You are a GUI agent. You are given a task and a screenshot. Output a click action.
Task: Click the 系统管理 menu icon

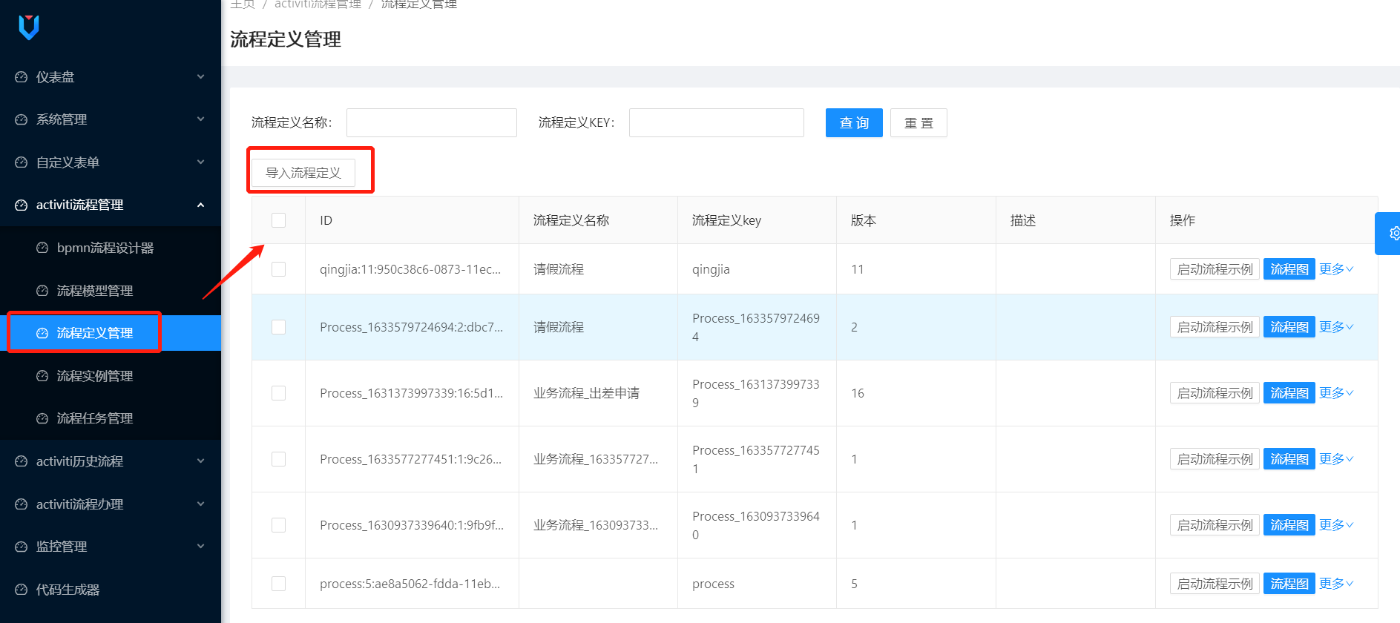pyautogui.click(x=22, y=119)
